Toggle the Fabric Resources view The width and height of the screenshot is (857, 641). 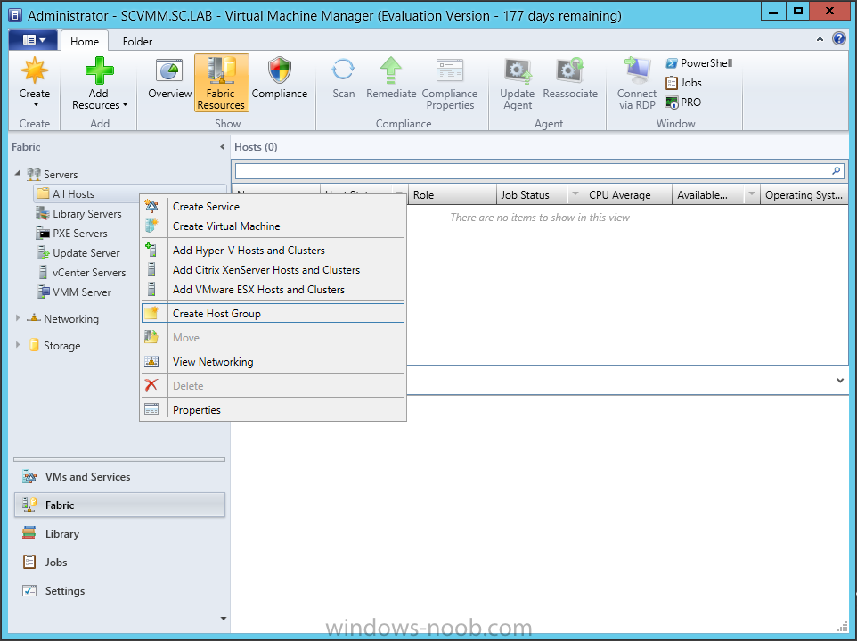click(221, 83)
